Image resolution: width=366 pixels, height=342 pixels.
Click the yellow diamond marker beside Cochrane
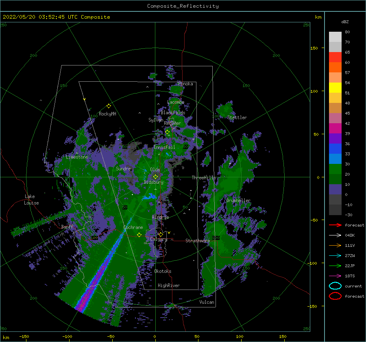139,235
